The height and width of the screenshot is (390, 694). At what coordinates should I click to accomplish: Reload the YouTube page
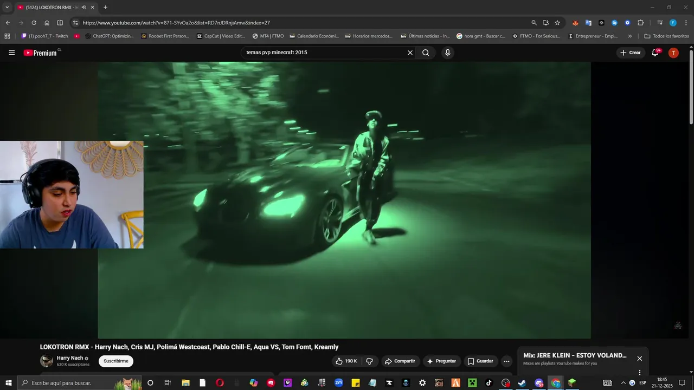(x=34, y=23)
